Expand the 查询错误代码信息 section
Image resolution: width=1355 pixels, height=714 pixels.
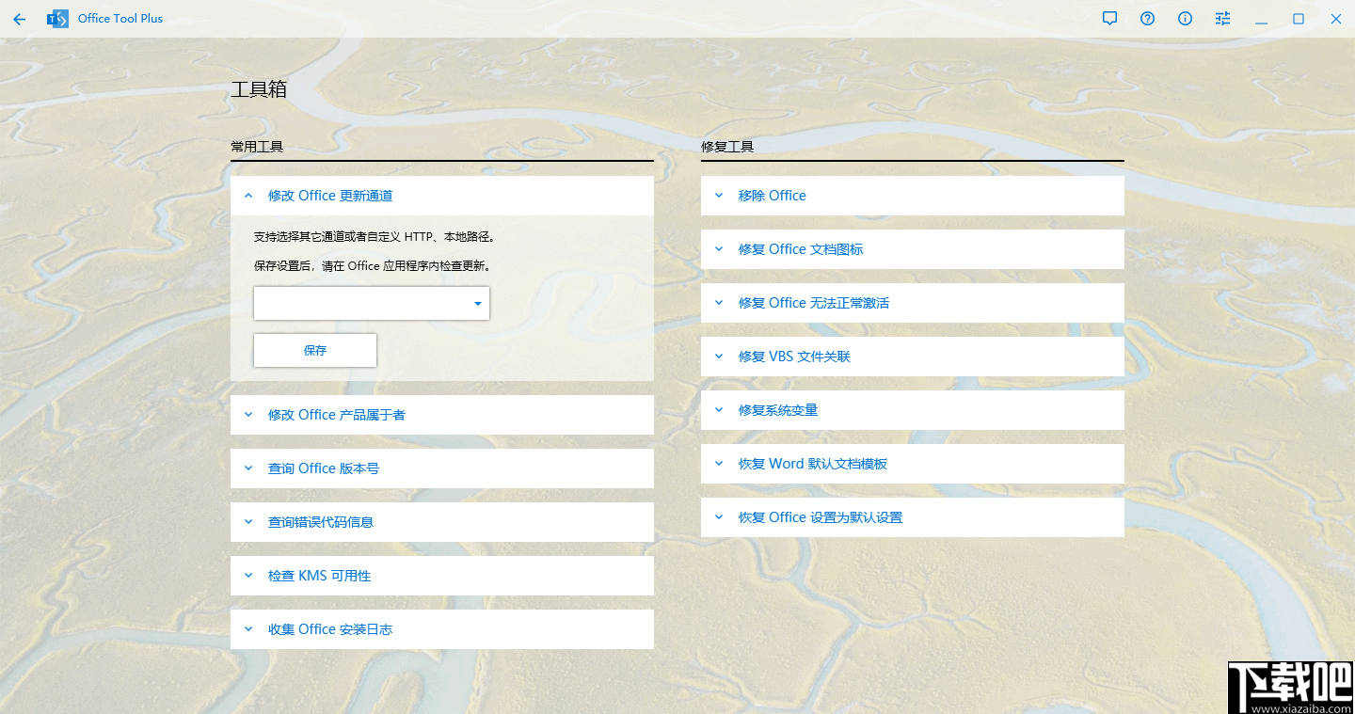[248, 521]
